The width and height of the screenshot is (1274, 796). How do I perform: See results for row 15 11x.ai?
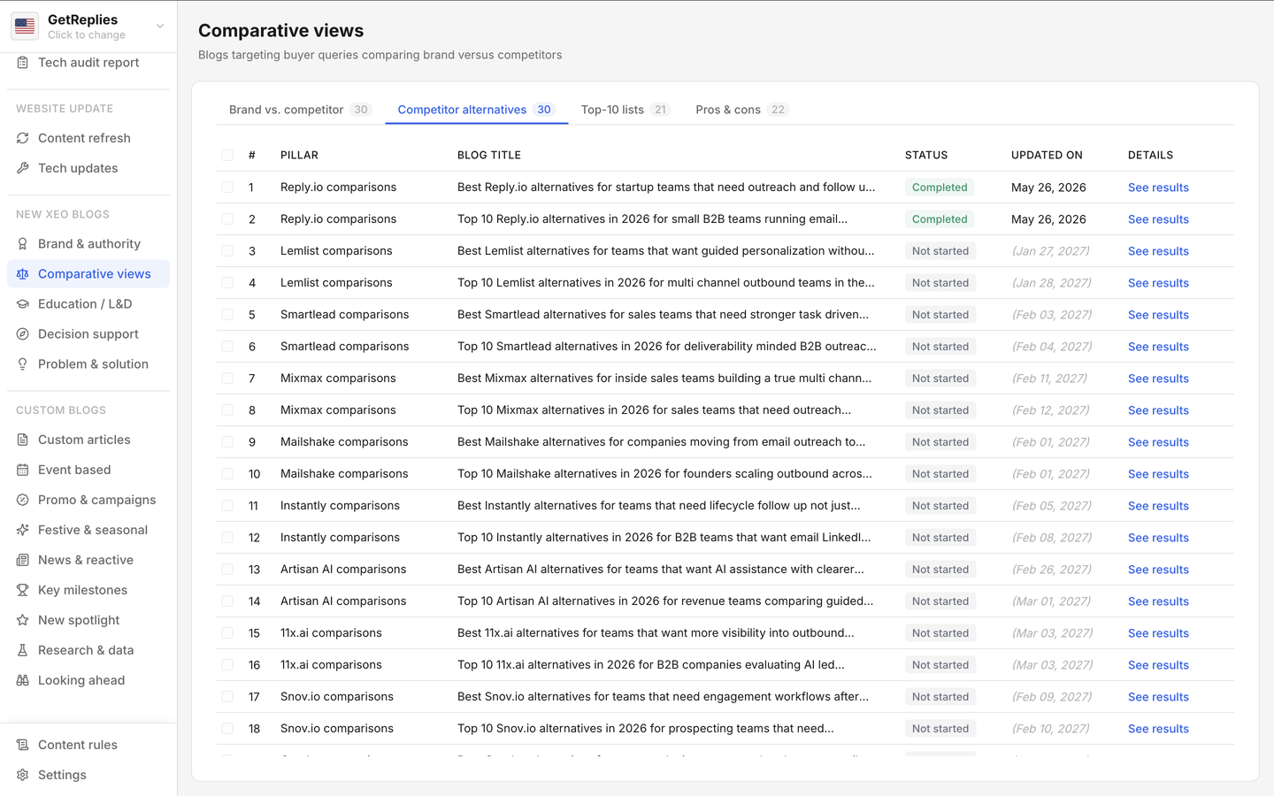[x=1158, y=633]
